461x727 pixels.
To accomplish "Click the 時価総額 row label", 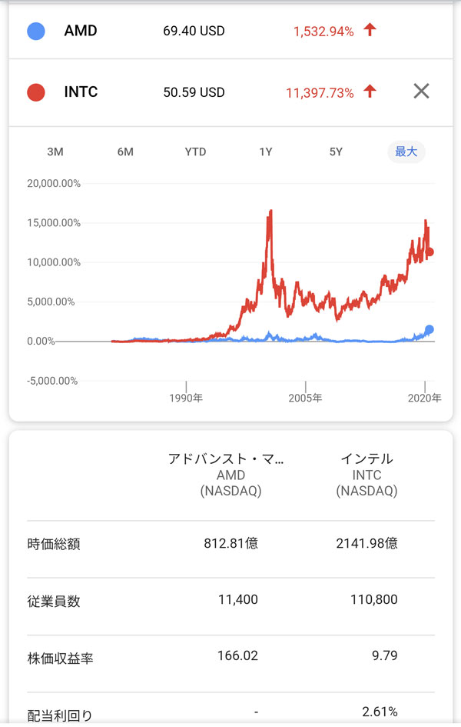I will pyautogui.click(x=54, y=545).
